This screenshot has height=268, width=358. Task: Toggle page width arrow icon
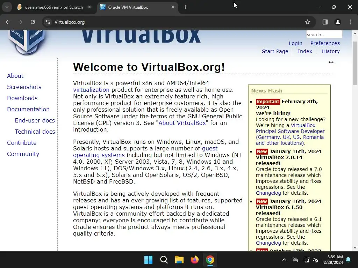pyautogui.click(x=331, y=62)
